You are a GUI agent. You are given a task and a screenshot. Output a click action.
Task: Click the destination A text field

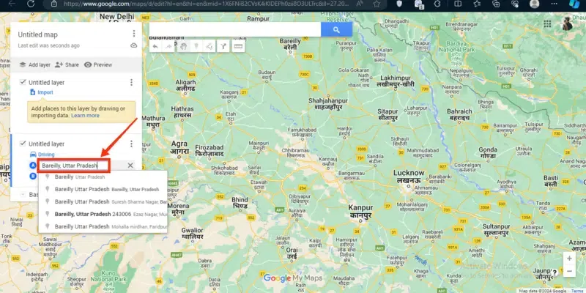(74, 166)
